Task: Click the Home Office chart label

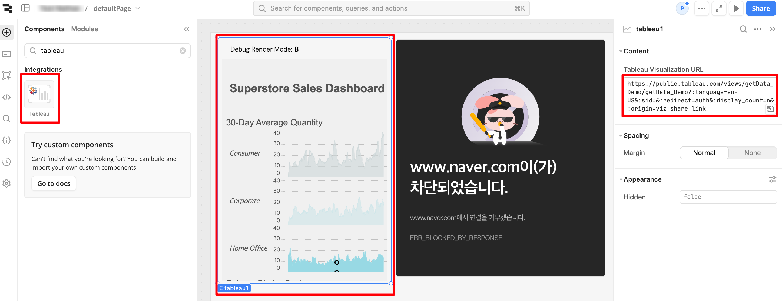Action: tap(248, 248)
